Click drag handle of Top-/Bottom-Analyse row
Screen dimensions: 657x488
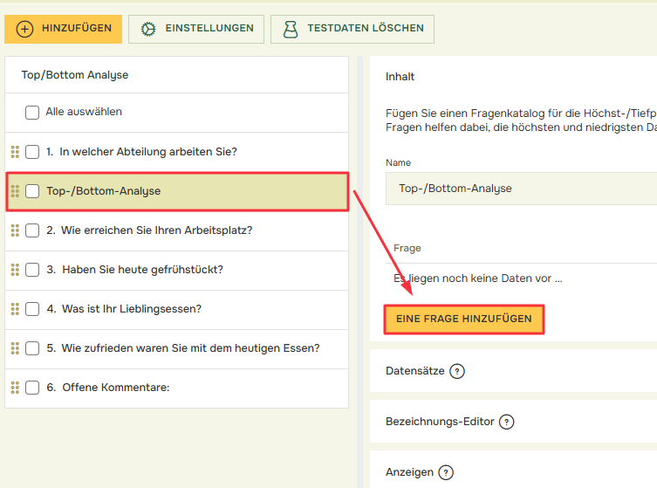tap(15, 191)
